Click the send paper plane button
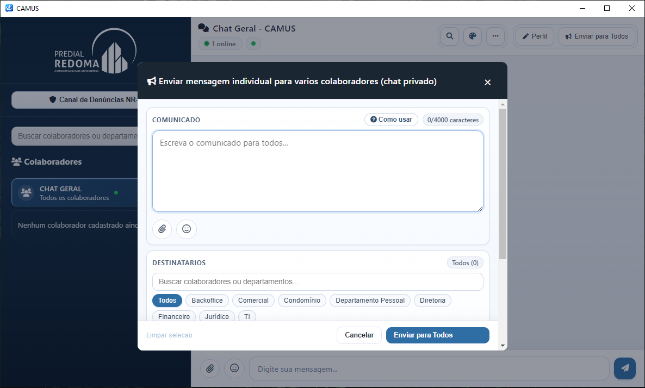645x388 pixels. pos(625,368)
